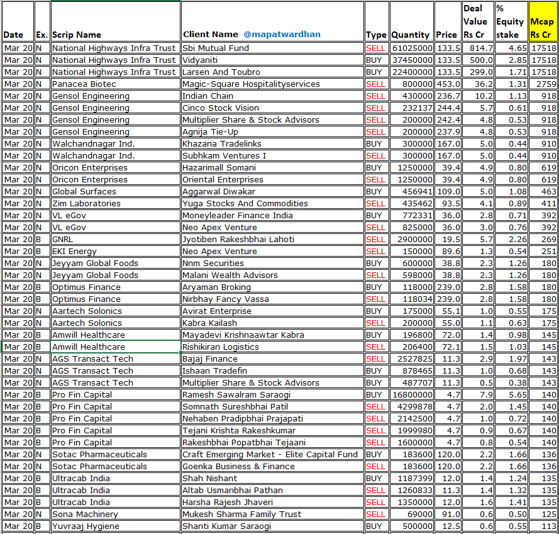
Task: Select quantity 16800000 cell
Action: (x=412, y=394)
